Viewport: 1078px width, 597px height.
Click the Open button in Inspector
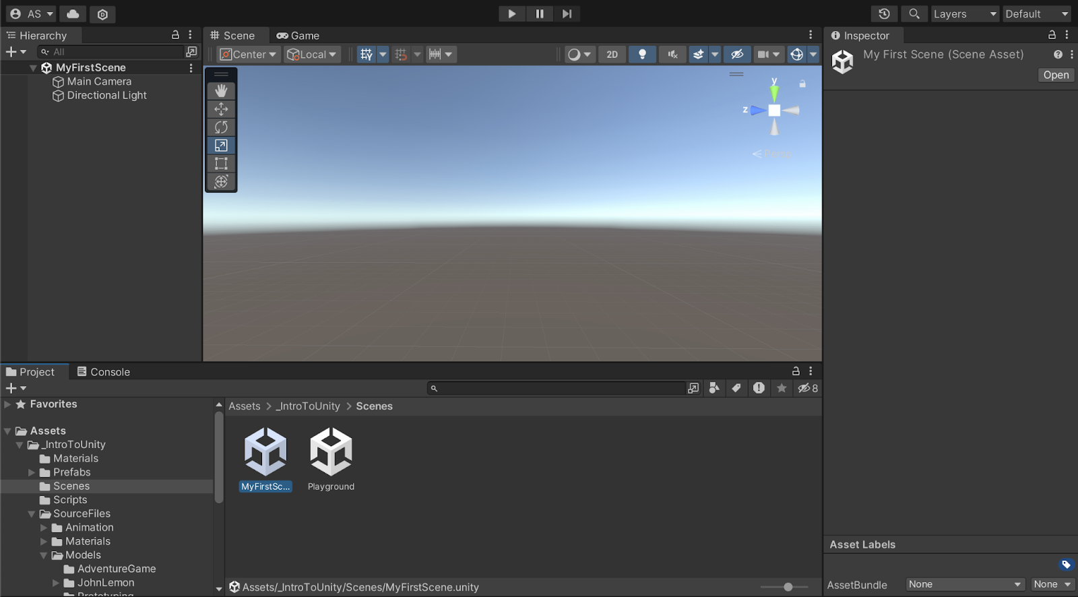pyautogui.click(x=1056, y=75)
